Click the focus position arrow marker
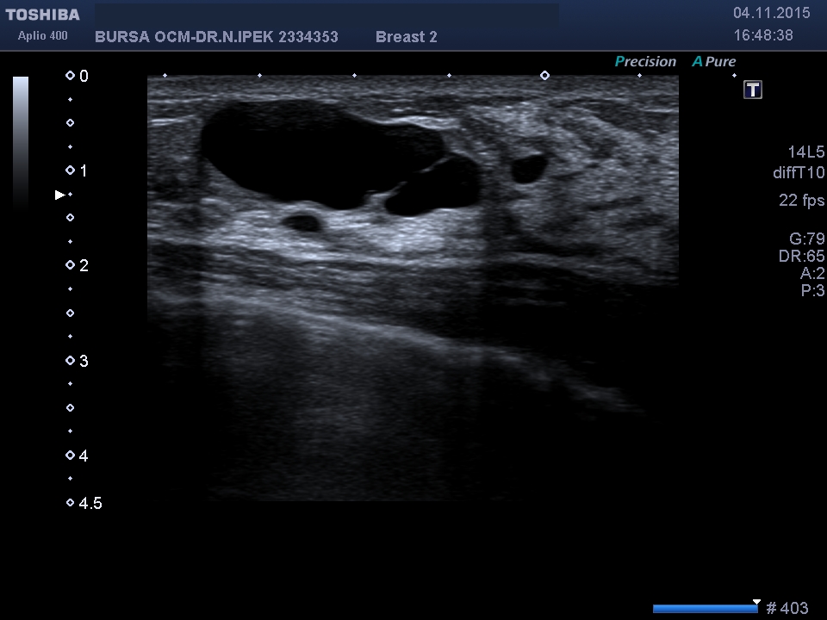Image resolution: width=827 pixels, height=620 pixels. [x=59, y=195]
